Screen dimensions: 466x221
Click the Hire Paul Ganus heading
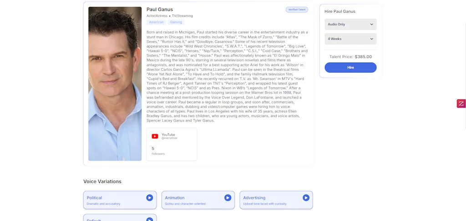pos(339,11)
